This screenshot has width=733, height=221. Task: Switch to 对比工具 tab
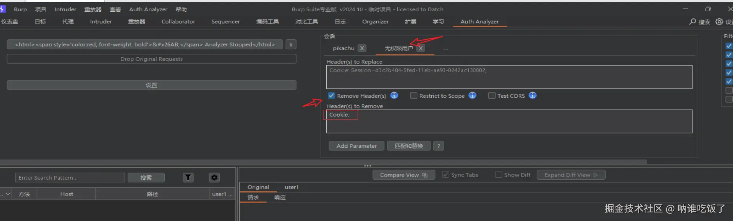pyautogui.click(x=307, y=22)
